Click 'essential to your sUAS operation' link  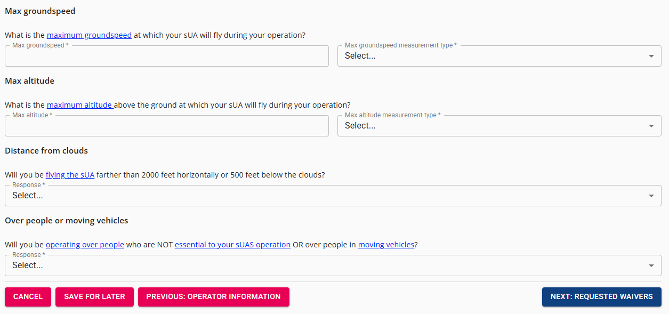[x=232, y=245]
